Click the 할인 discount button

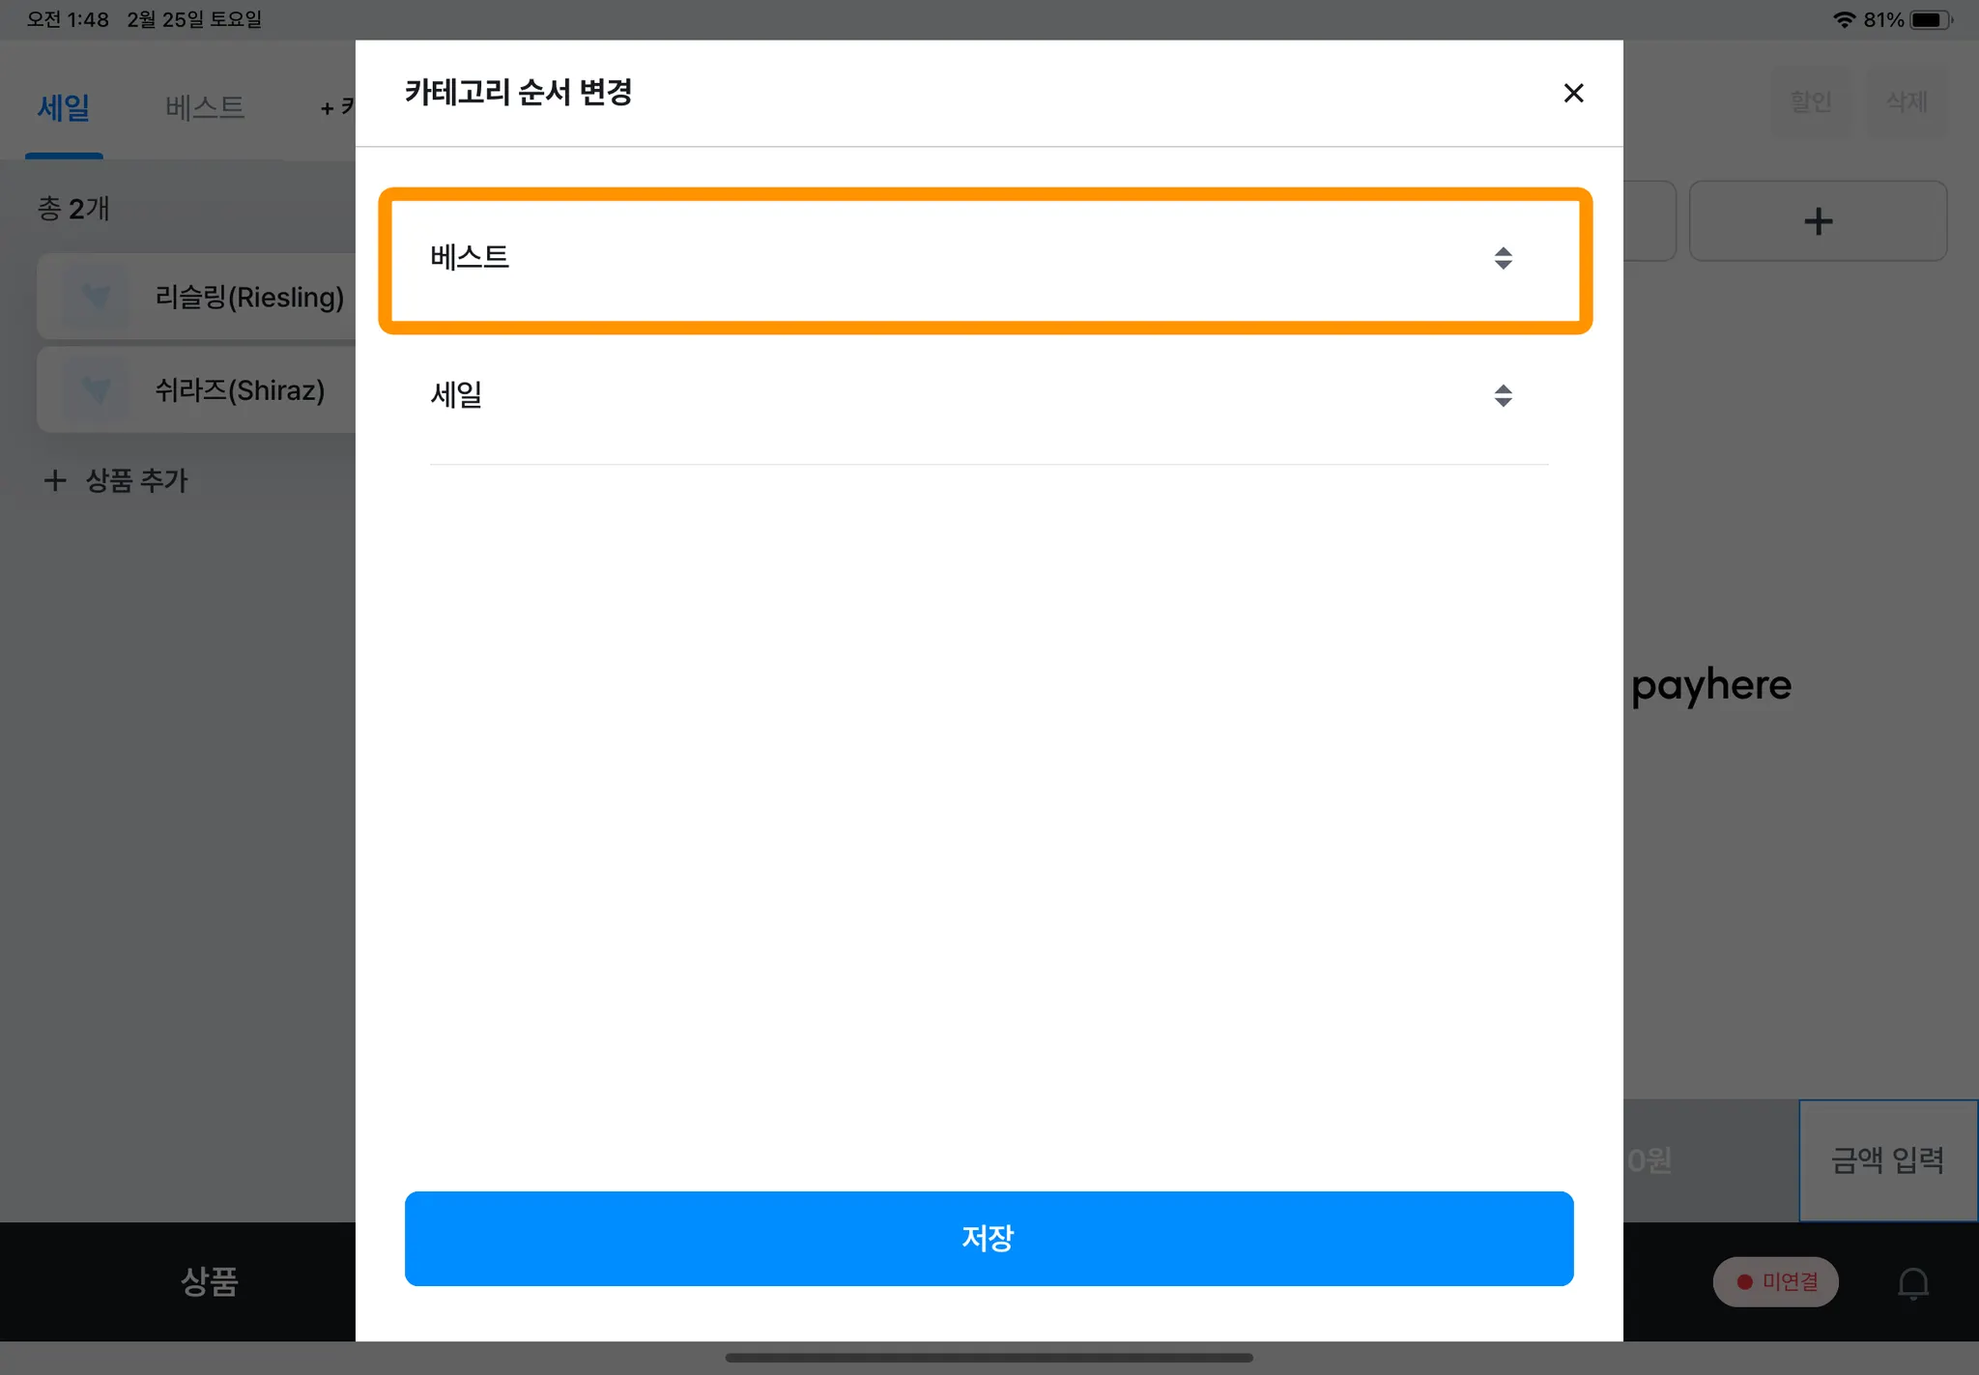[1810, 101]
